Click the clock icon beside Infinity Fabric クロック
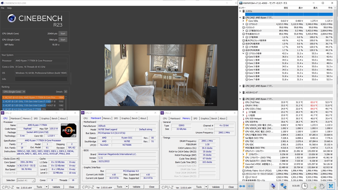The width and height of the screenshot is (338, 190). [244, 171]
